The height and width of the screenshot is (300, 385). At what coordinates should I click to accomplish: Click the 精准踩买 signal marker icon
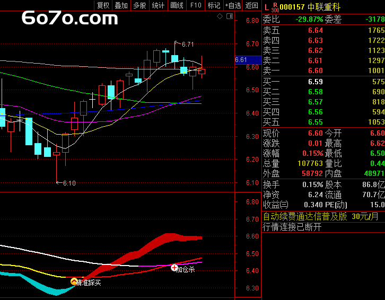74,281
